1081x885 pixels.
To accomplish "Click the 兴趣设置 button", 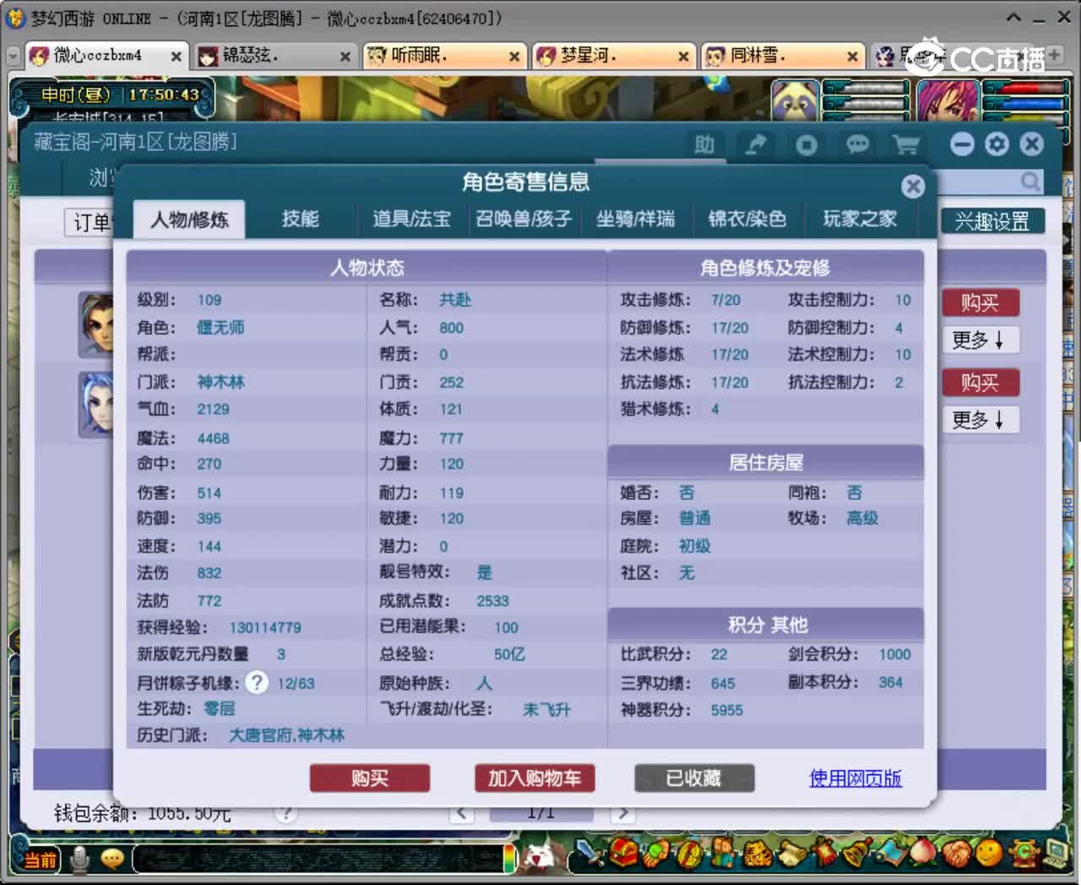I will 992,221.
